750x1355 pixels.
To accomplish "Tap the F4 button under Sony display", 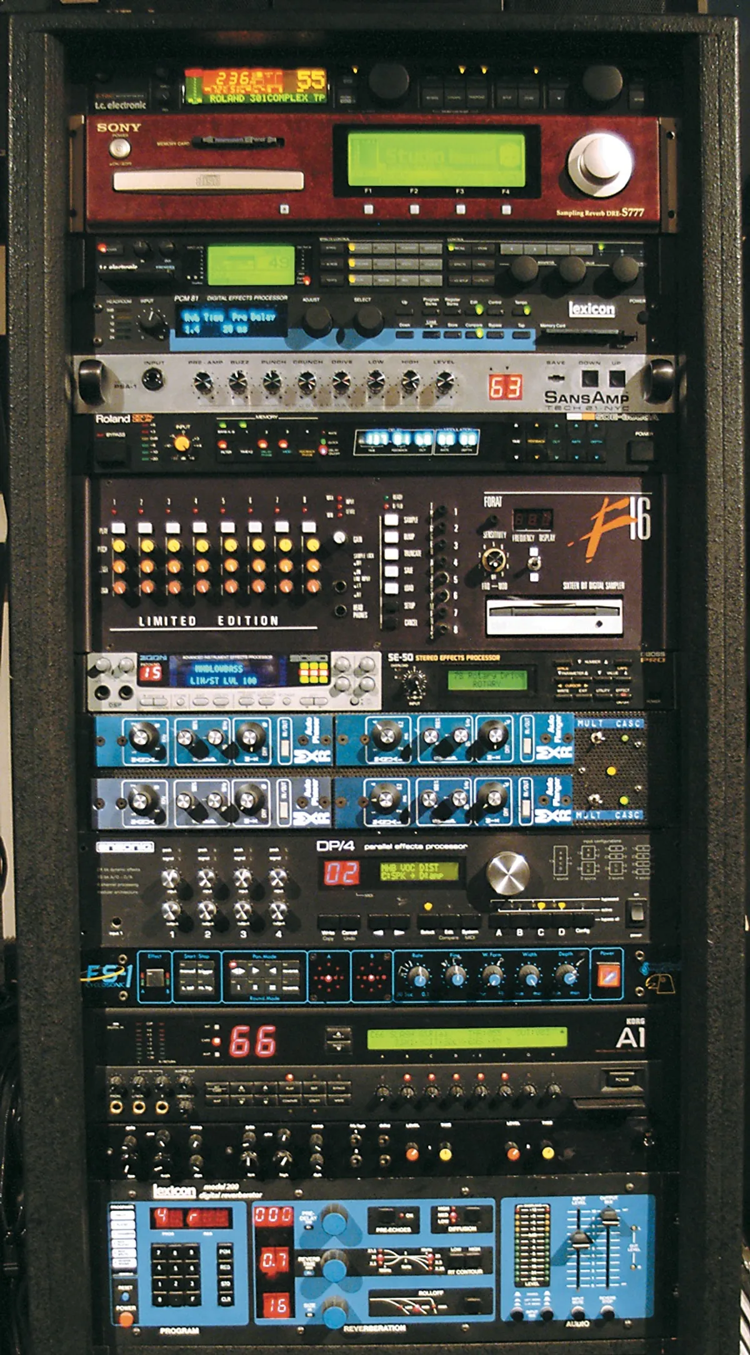I will (506, 209).
